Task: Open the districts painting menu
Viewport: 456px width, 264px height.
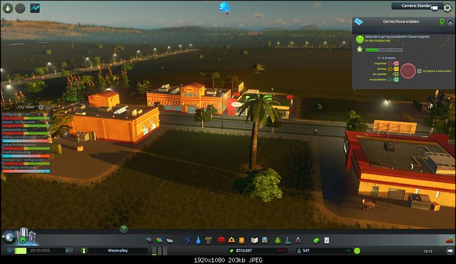Action: [170, 240]
